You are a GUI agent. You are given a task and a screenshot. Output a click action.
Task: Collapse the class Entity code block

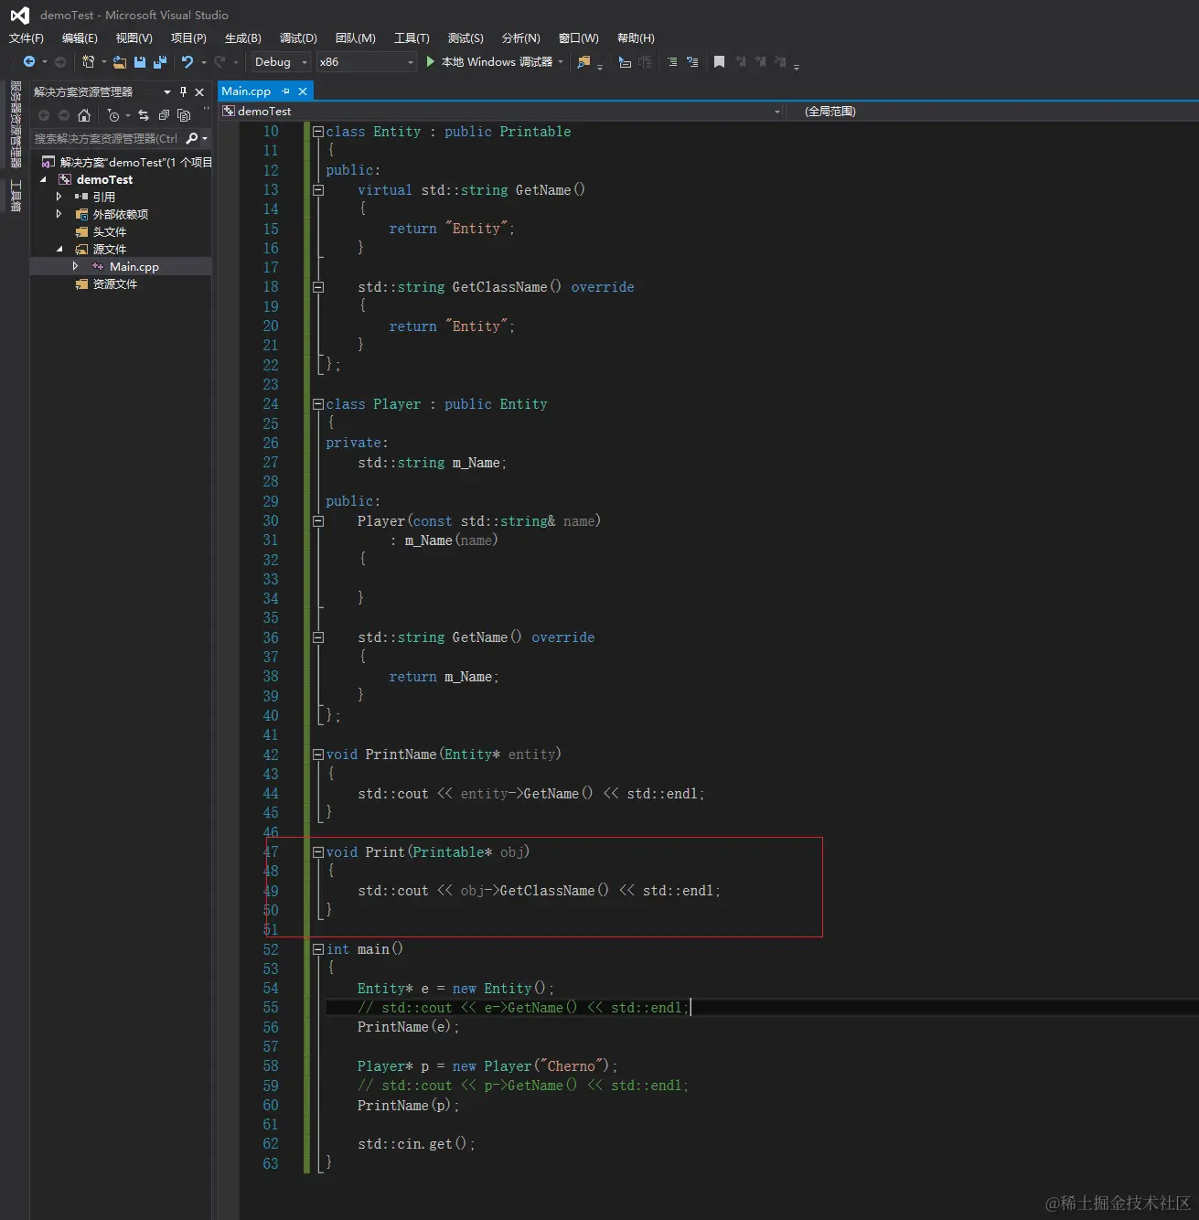(x=317, y=132)
